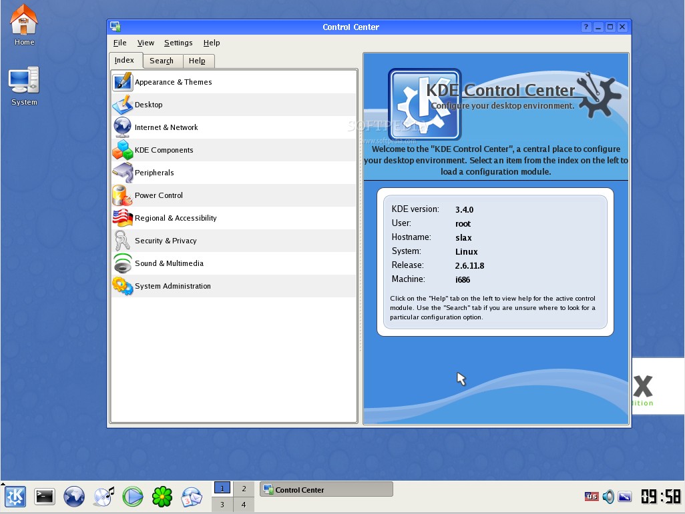Click the KDE Control Center gear logo
The image size is (685, 514).
(x=424, y=104)
